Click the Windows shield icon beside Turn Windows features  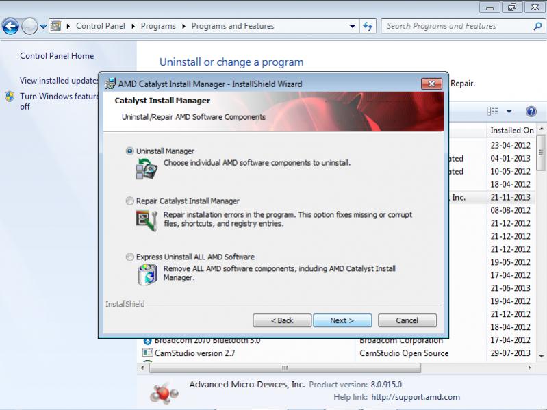pos(10,97)
